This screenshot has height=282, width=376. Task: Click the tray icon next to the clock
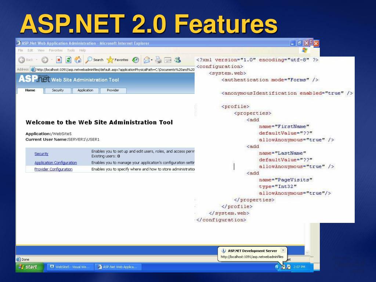pos(289,267)
